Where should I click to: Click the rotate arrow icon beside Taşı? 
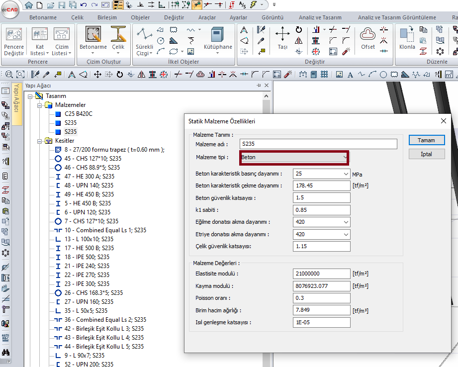[x=298, y=29]
